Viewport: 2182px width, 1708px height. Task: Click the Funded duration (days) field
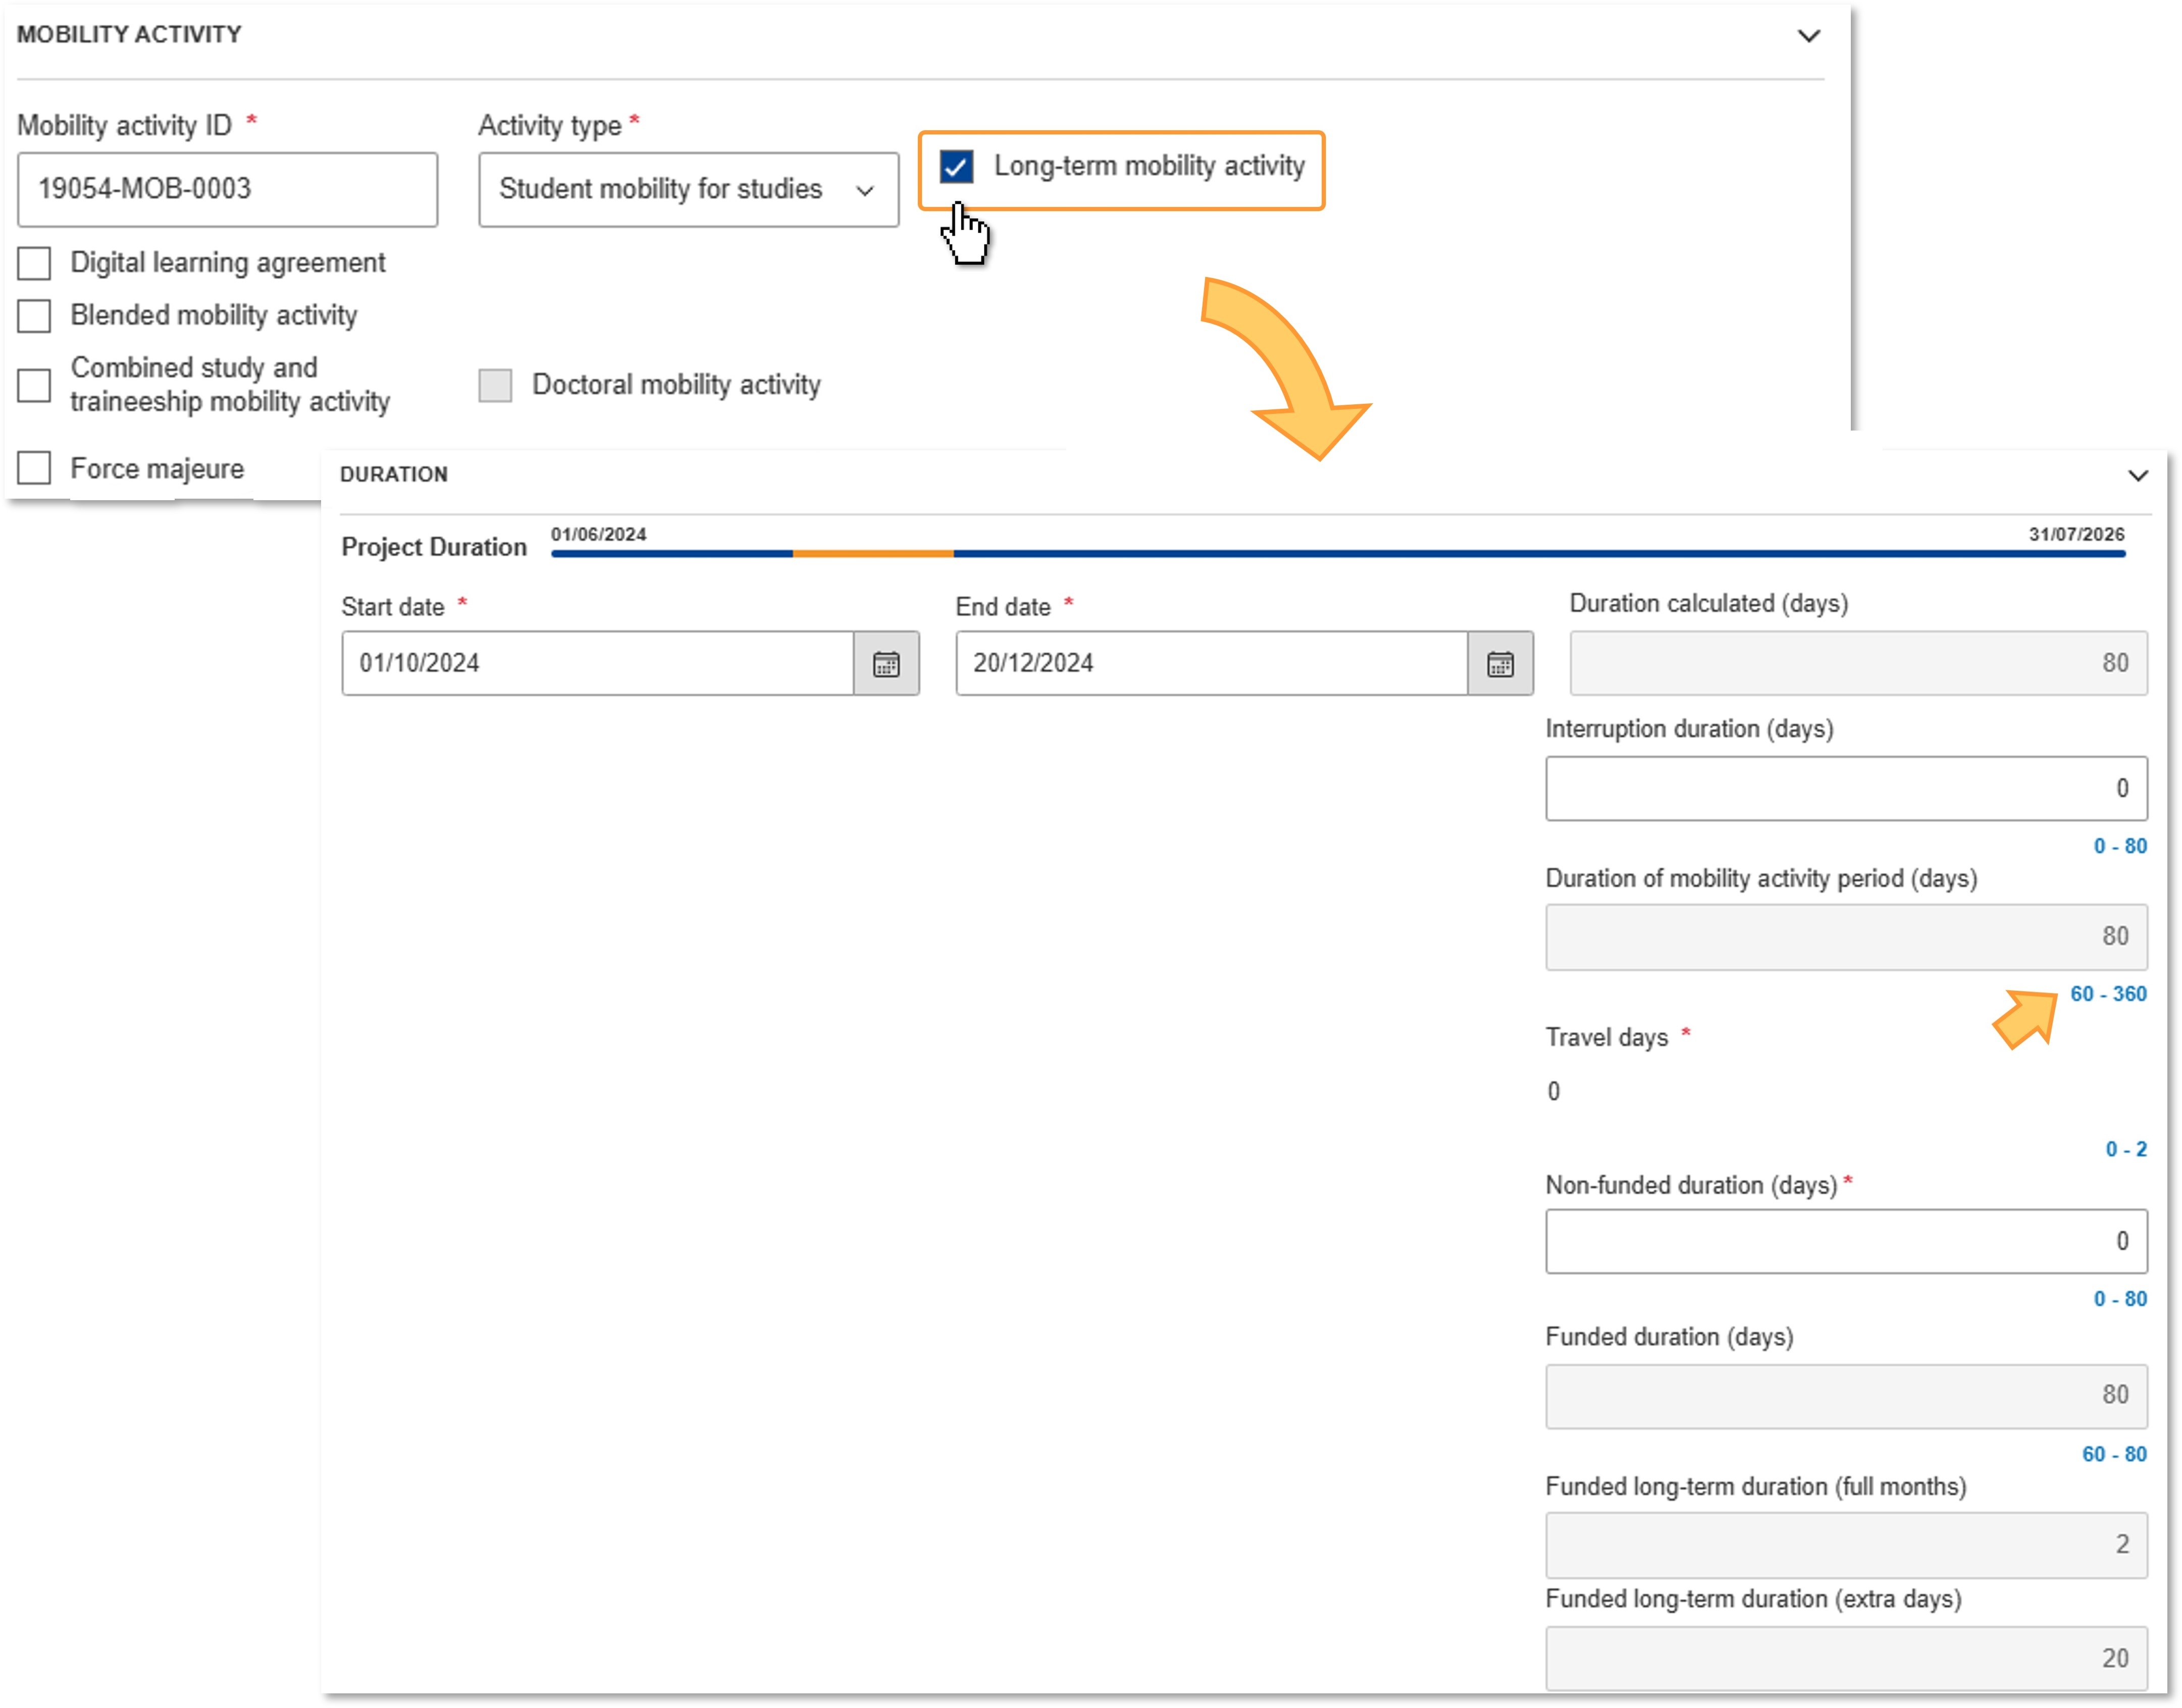point(1846,1397)
